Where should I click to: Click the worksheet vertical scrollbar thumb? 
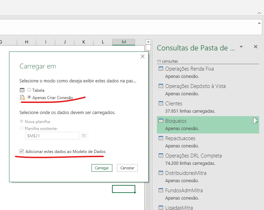pos(148,47)
